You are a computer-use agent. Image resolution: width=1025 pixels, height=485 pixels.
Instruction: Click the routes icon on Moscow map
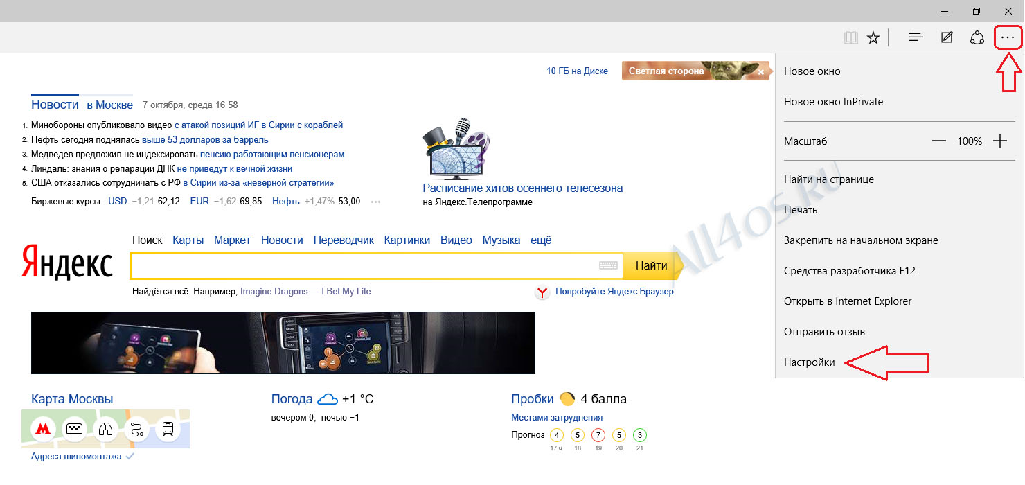pos(136,430)
